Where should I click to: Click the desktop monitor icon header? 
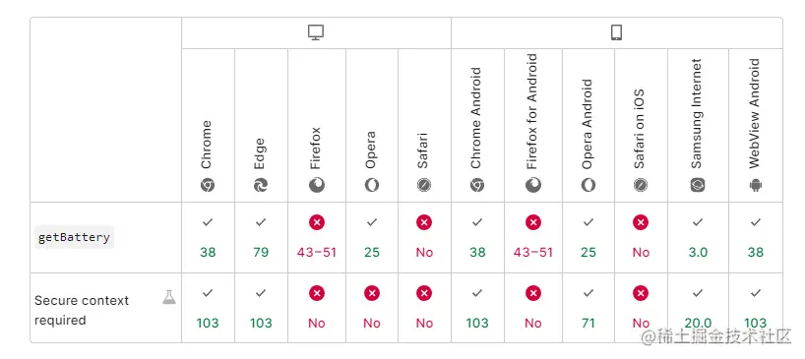[316, 32]
